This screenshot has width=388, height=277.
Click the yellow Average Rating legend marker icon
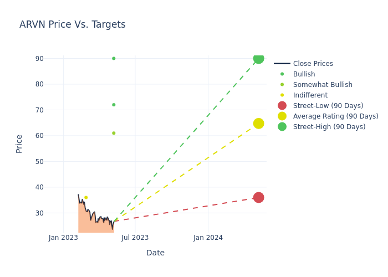click(282, 116)
